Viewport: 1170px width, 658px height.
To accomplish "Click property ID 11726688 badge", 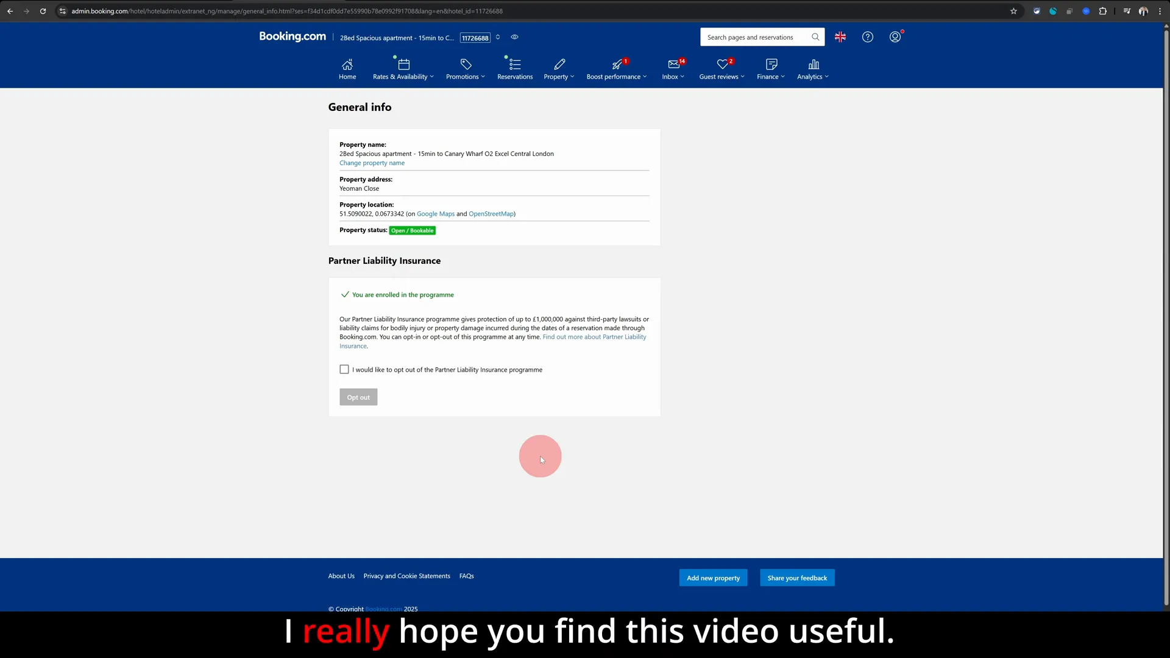I will coord(475,38).
